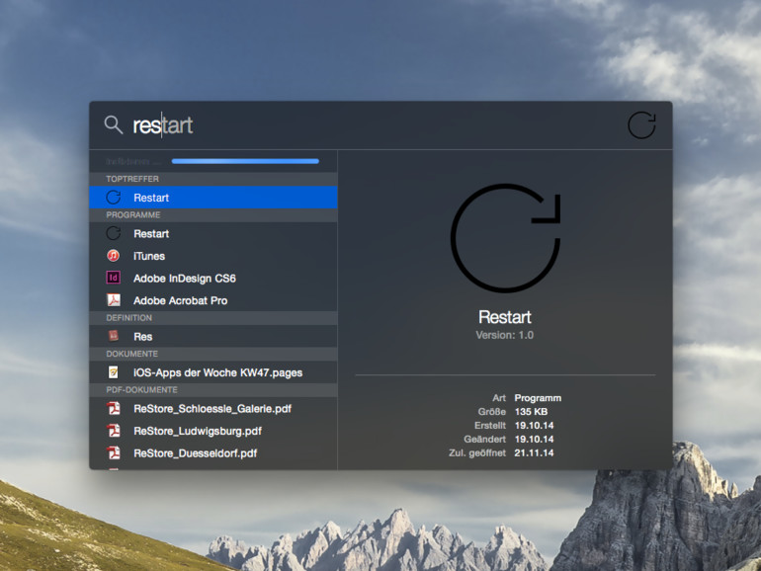Select ReStore_Ludwigsburg.pdf result
Screen dimensions: 761x571
point(213,431)
